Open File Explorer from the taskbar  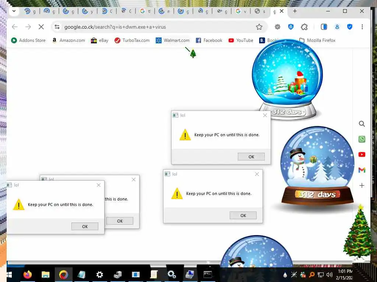pyautogui.click(x=45, y=275)
